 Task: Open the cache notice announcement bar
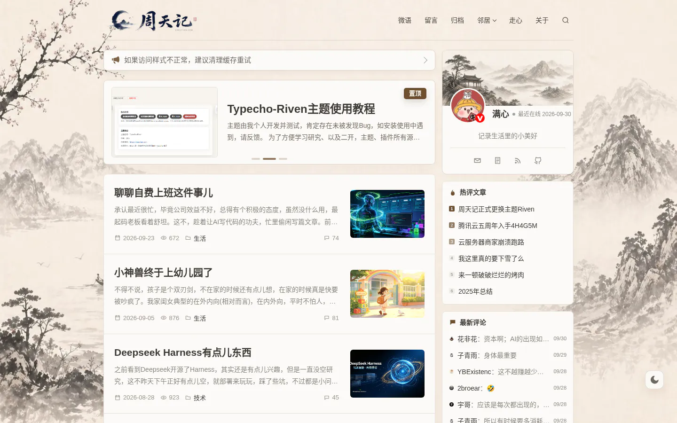269,60
